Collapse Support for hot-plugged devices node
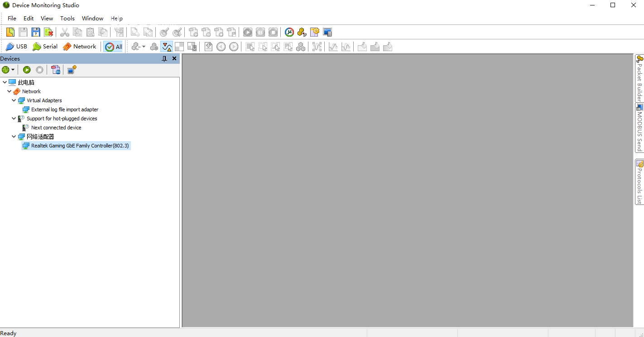 pos(14,119)
